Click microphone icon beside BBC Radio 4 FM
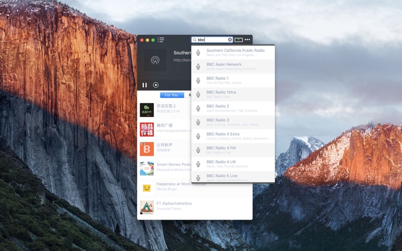This screenshot has width=402, height=251. pyautogui.click(x=198, y=150)
